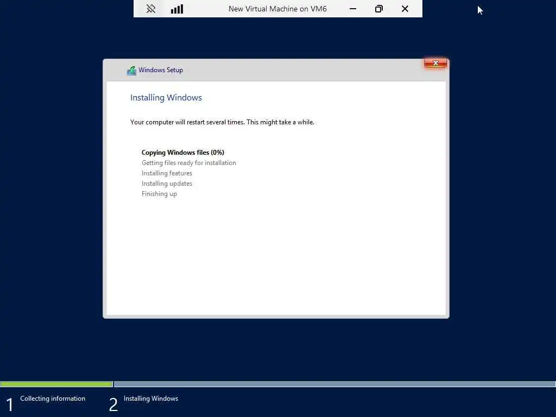Click the Windows Setup title text

[x=161, y=70]
